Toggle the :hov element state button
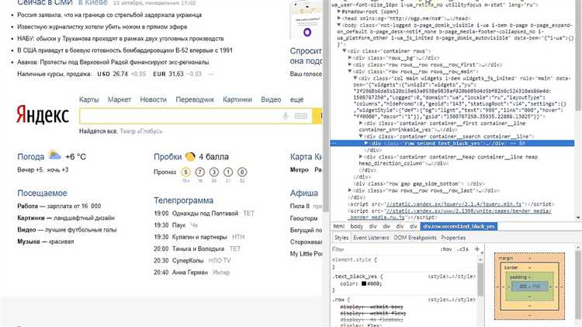582x327 pixels. tap(445, 249)
